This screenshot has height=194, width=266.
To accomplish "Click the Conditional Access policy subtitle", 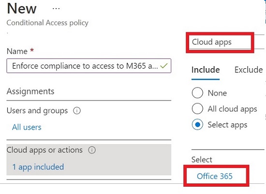I will point(47,23).
